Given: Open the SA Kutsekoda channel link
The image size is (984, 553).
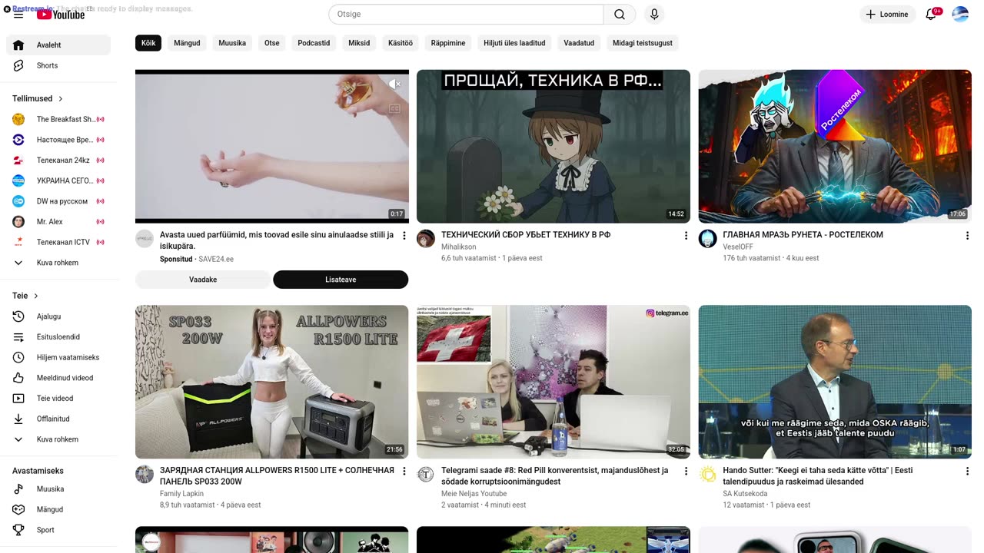Looking at the screenshot, I should [745, 494].
